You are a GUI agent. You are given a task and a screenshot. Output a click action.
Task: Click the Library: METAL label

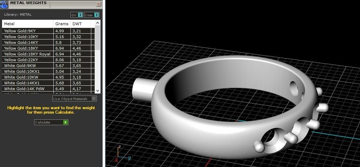pyautogui.click(x=18, y=14)
